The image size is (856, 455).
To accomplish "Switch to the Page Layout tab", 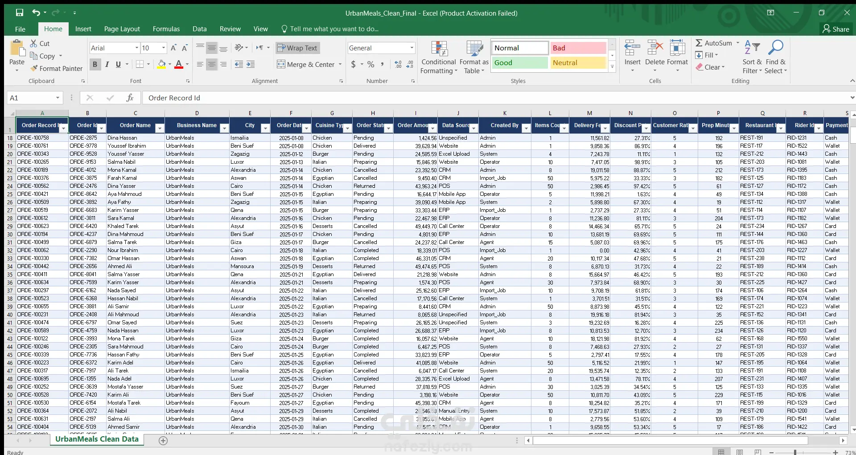I will click(122, 29).
